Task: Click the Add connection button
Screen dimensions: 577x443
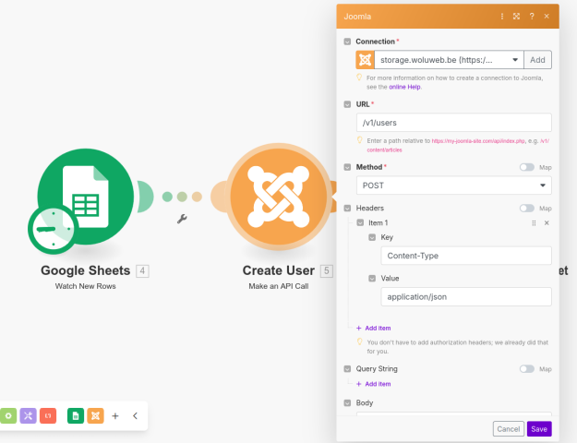Action: coord(537,60)
